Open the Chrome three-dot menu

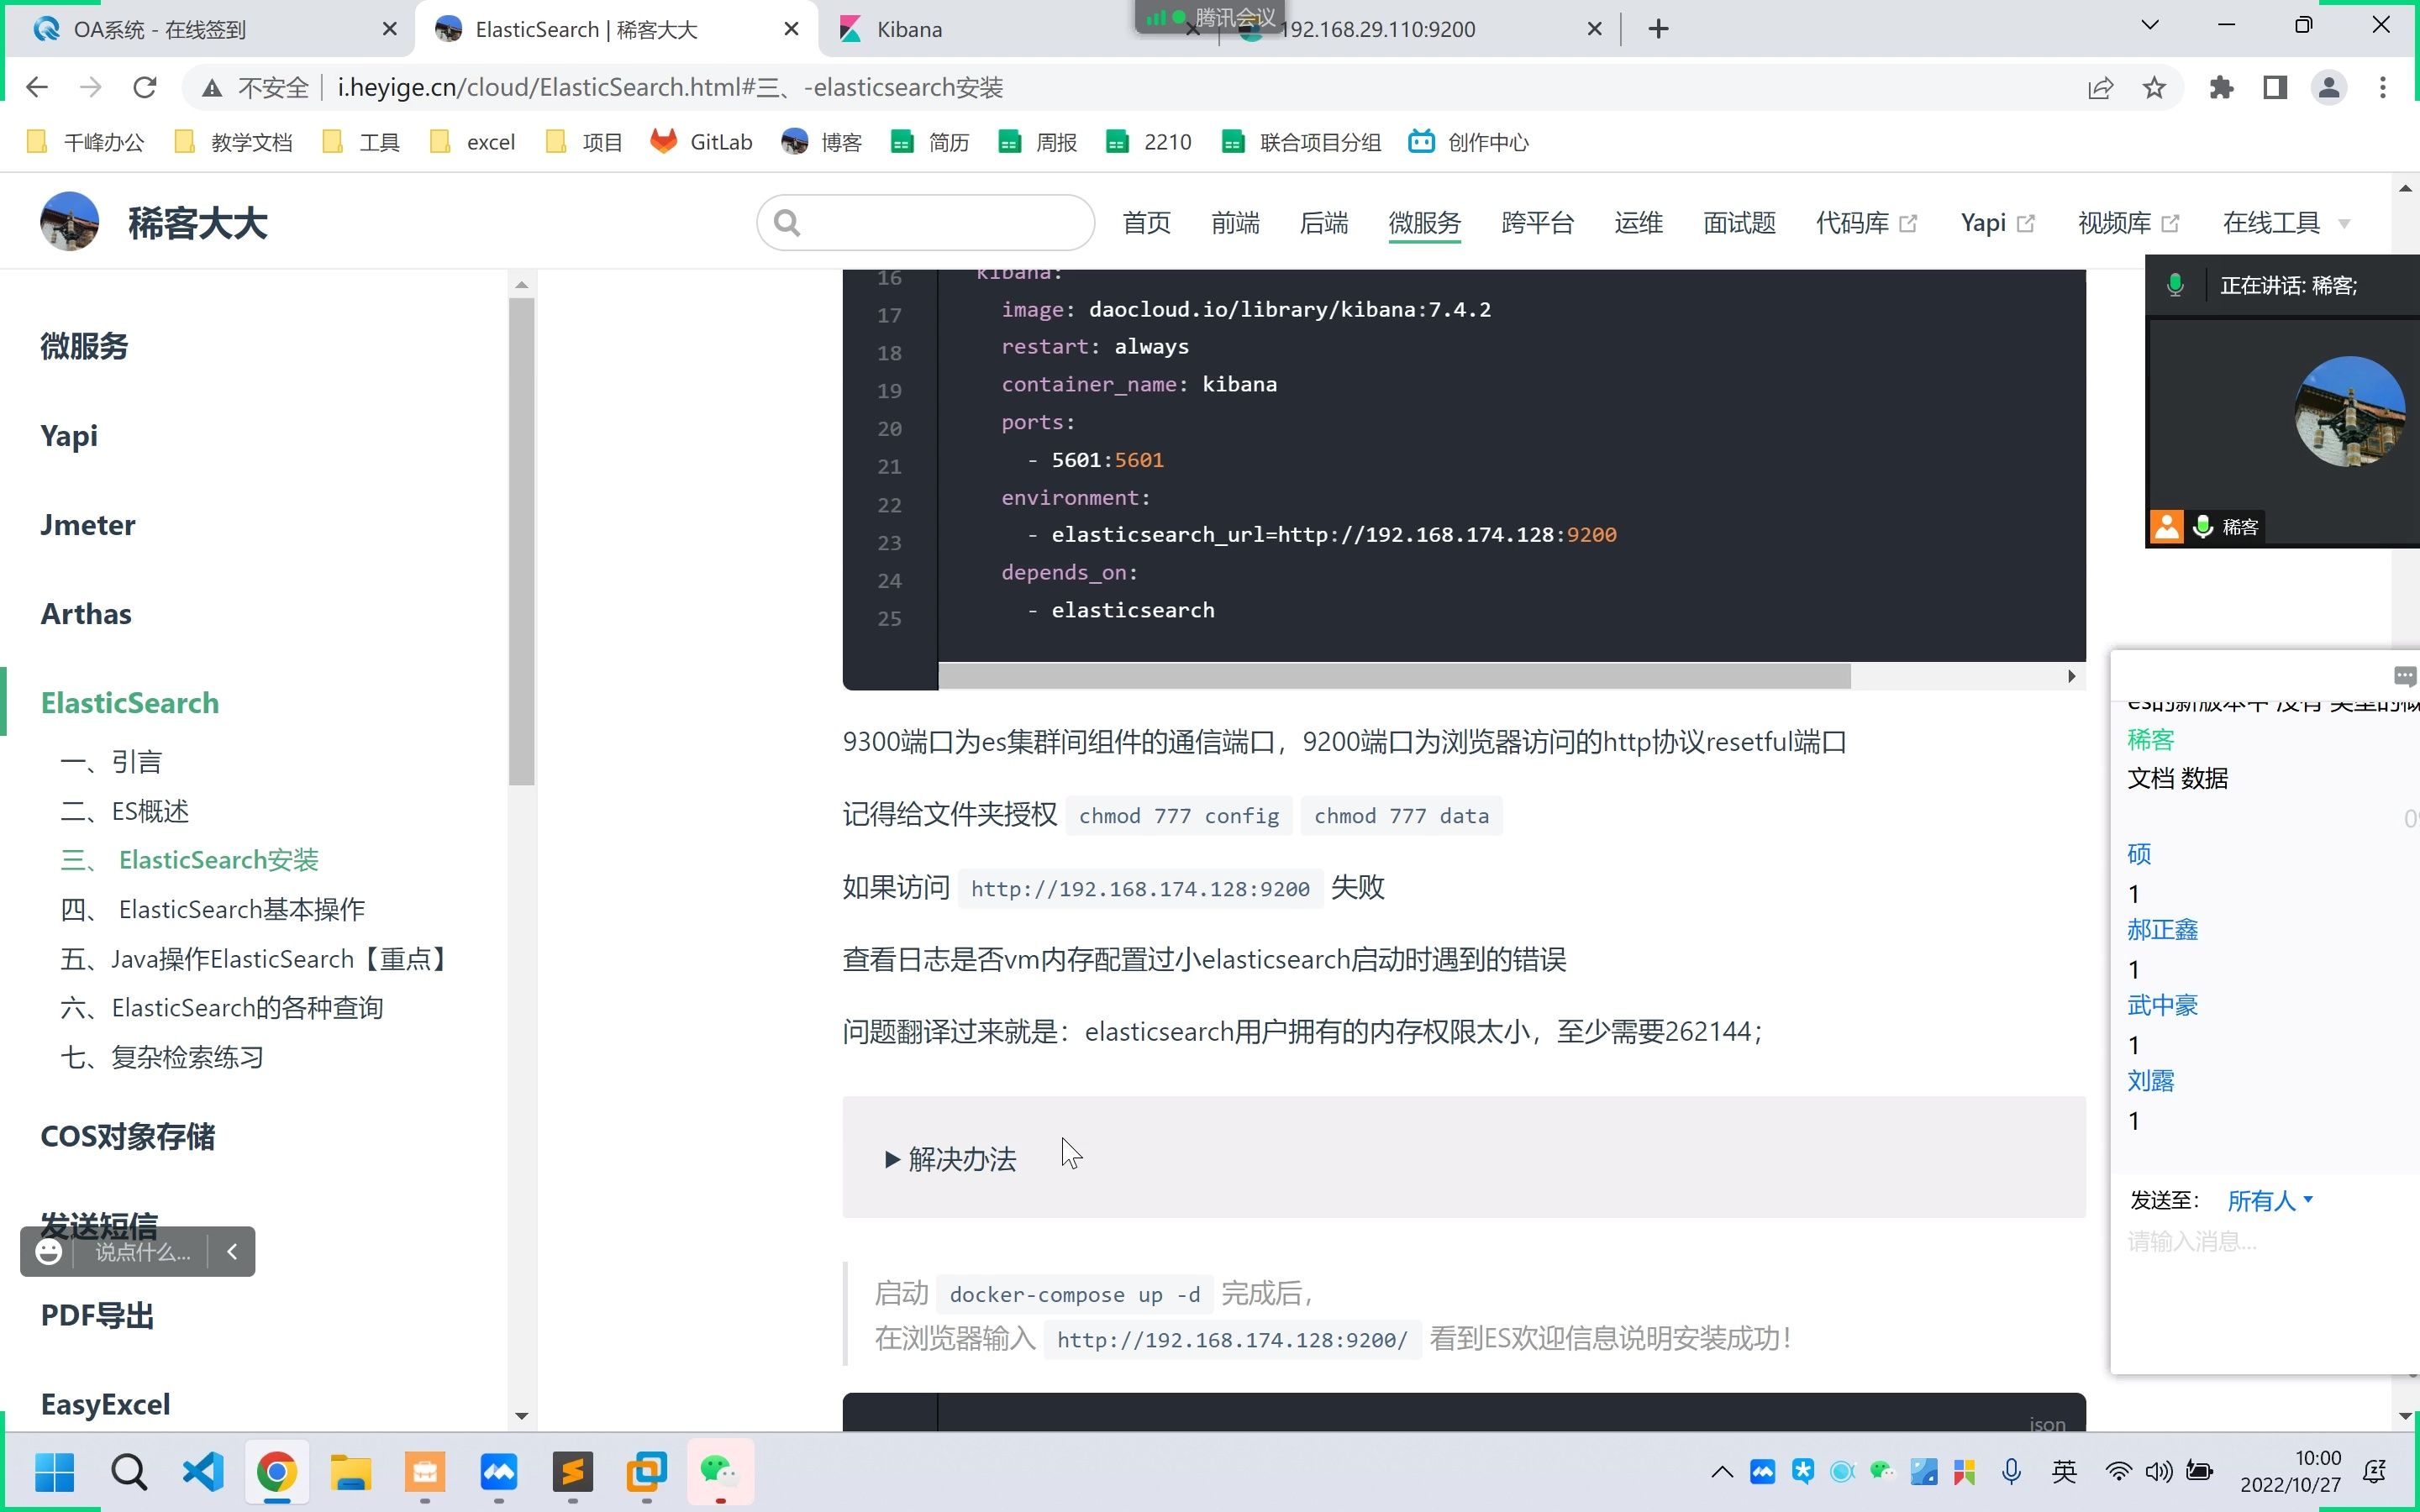(2383, 88)
